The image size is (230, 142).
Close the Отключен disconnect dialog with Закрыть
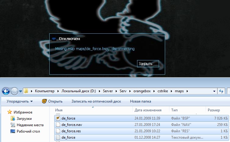[148, 64]
